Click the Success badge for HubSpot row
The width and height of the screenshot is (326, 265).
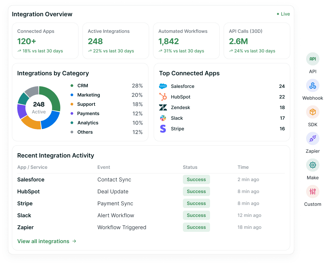pyautogui.click(x=196, y=191)
